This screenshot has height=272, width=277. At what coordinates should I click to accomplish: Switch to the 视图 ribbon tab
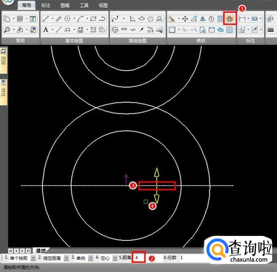click(x=103, y=6)
